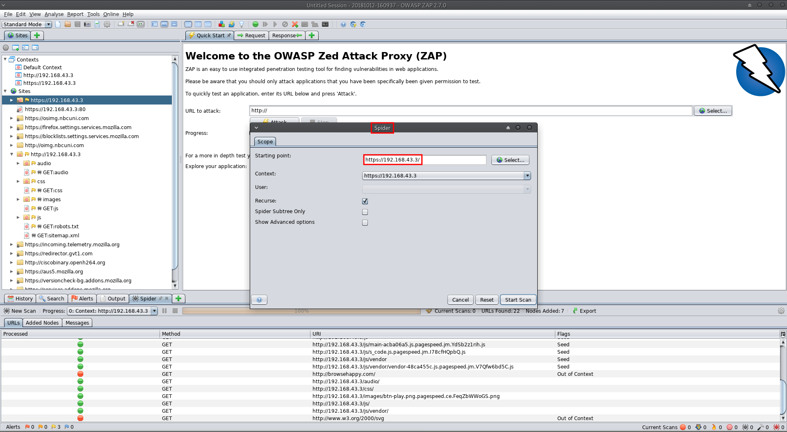
Task: Pause the spider scan with the pause icon
Action: point(164,311)
